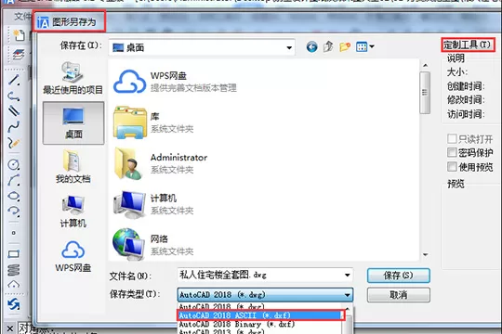Click the blue undo arrows icon
The image size is (502, 334).
14,304
